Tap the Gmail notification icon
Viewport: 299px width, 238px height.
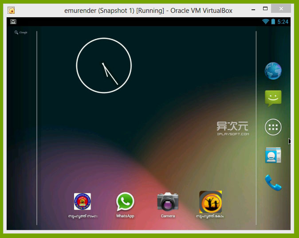(x=13, y=22)
